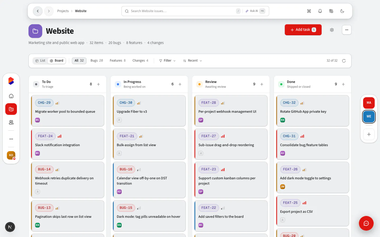Switch to Board view

pos(56,61)
